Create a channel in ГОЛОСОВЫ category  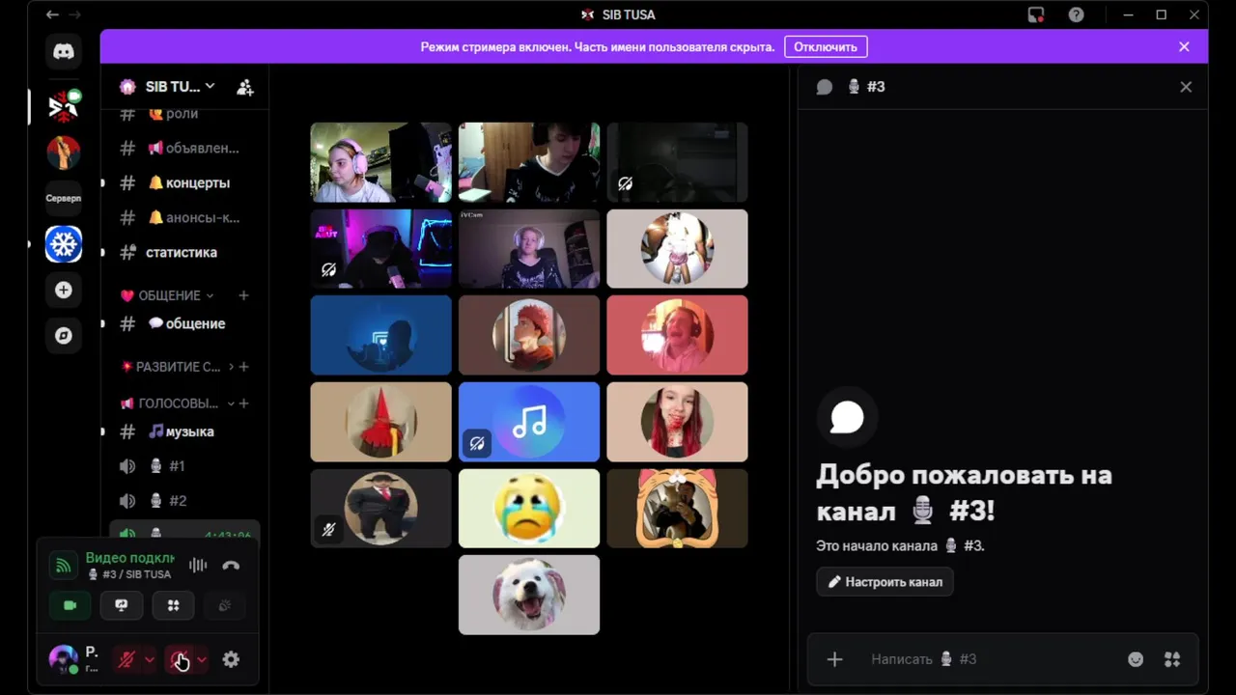[243, 403]
